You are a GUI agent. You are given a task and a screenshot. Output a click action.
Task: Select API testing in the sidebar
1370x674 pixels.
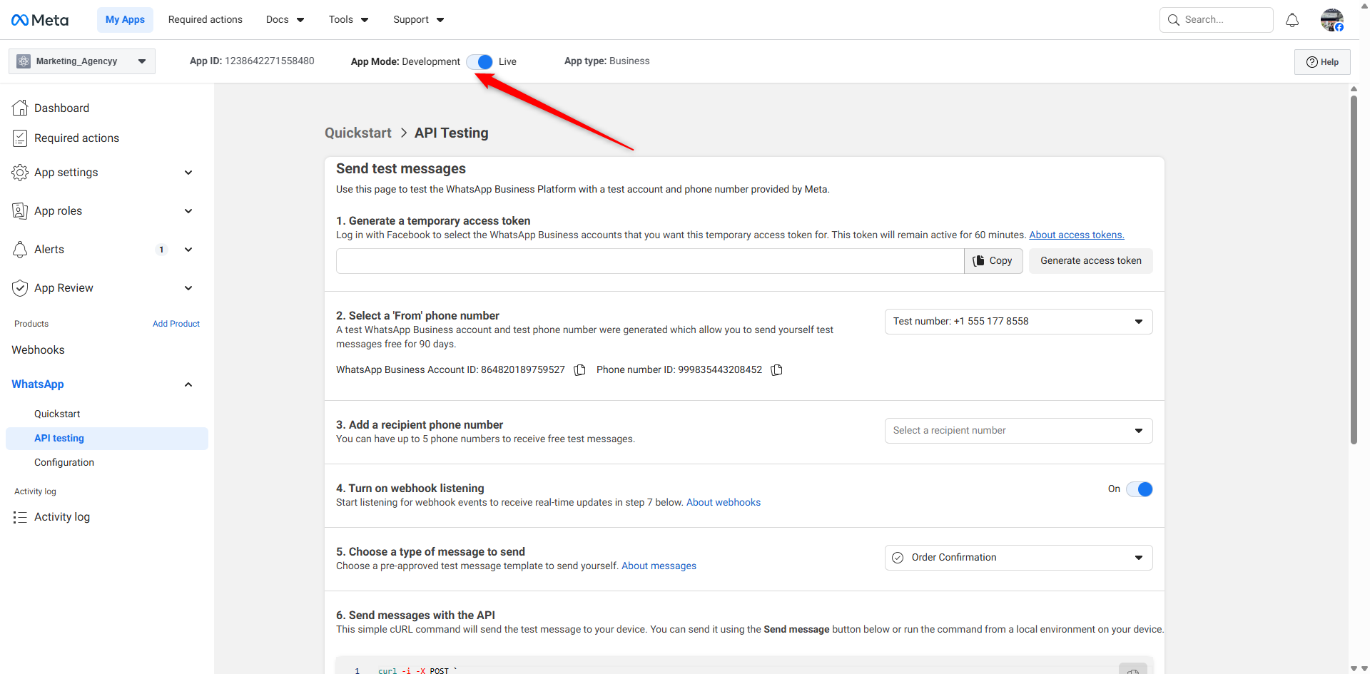point(107,439)
